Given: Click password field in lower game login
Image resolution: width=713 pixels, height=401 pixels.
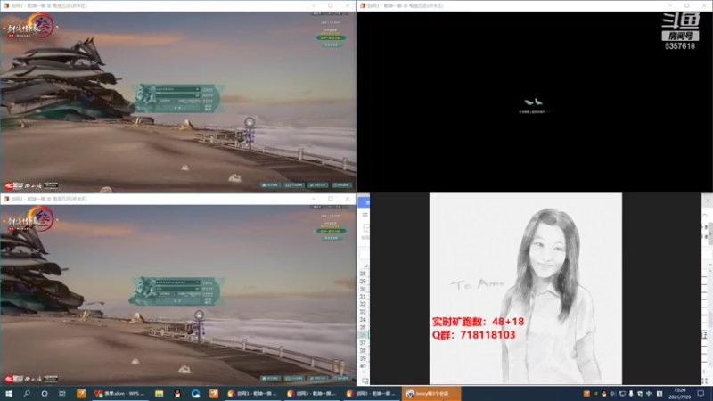Looking at the screenshot, I should [x=177, y=288].
